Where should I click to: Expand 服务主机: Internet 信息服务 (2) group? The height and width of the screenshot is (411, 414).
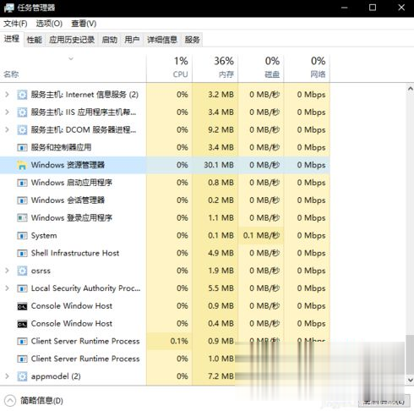7,95
